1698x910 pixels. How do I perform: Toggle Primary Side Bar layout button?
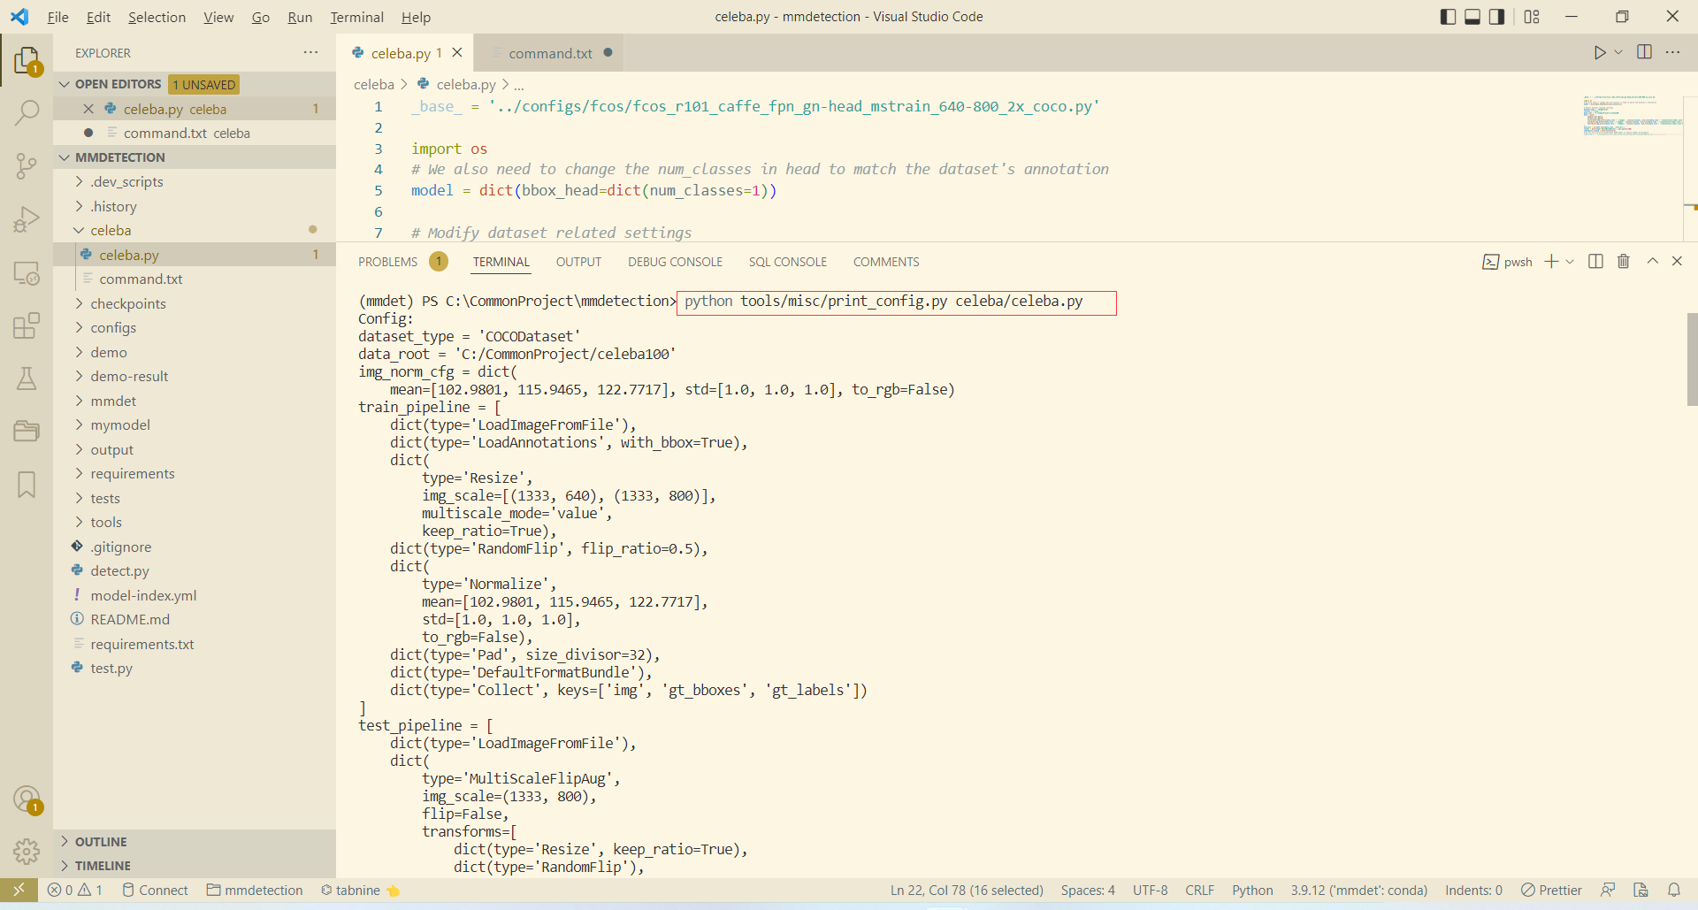1448,17
